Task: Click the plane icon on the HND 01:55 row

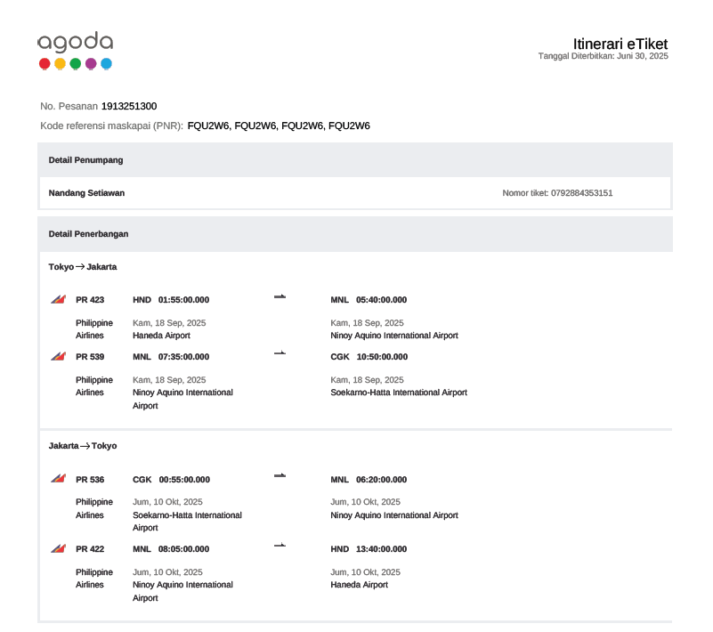Action: (x=280, y=296)
